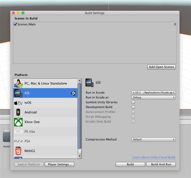This screenshot has height=178, width=191.
Task: Click the iOS device icon in platform list
Action: pos(18,93)
